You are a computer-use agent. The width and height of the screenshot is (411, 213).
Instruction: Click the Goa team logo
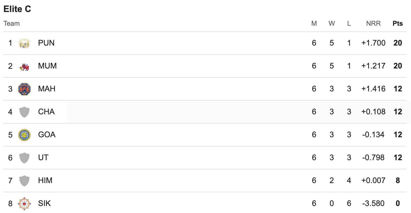click(x=24, y=135)
